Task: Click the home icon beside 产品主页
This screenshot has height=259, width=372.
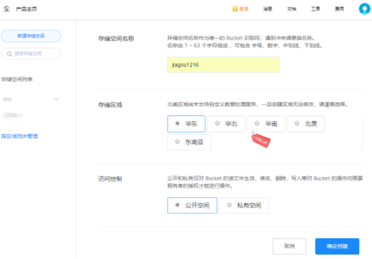Action: pos(7,9)
